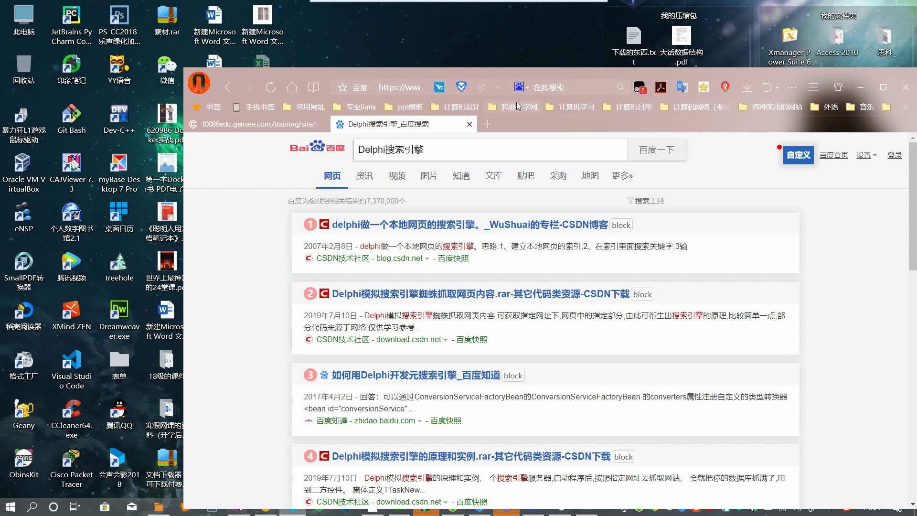The image size is (917, 516).
Task: Open Task View on taskbar
Action: coord(75,507)
